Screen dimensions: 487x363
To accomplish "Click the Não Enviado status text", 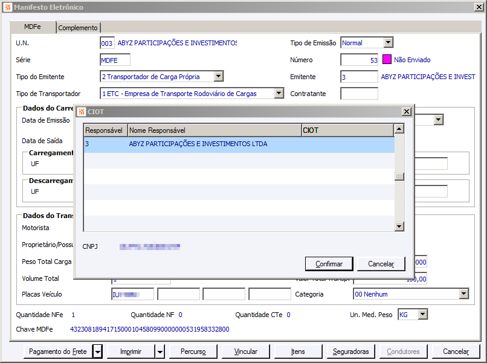I will tap(412, 60).
